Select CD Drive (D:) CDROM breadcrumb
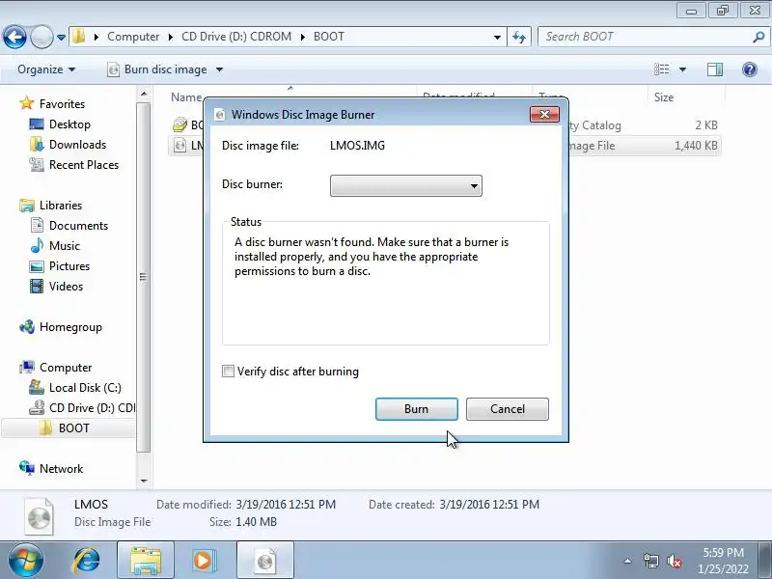 pos(236,37)
